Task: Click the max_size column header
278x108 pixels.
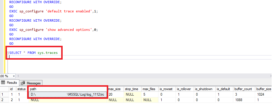Action: 115,89
